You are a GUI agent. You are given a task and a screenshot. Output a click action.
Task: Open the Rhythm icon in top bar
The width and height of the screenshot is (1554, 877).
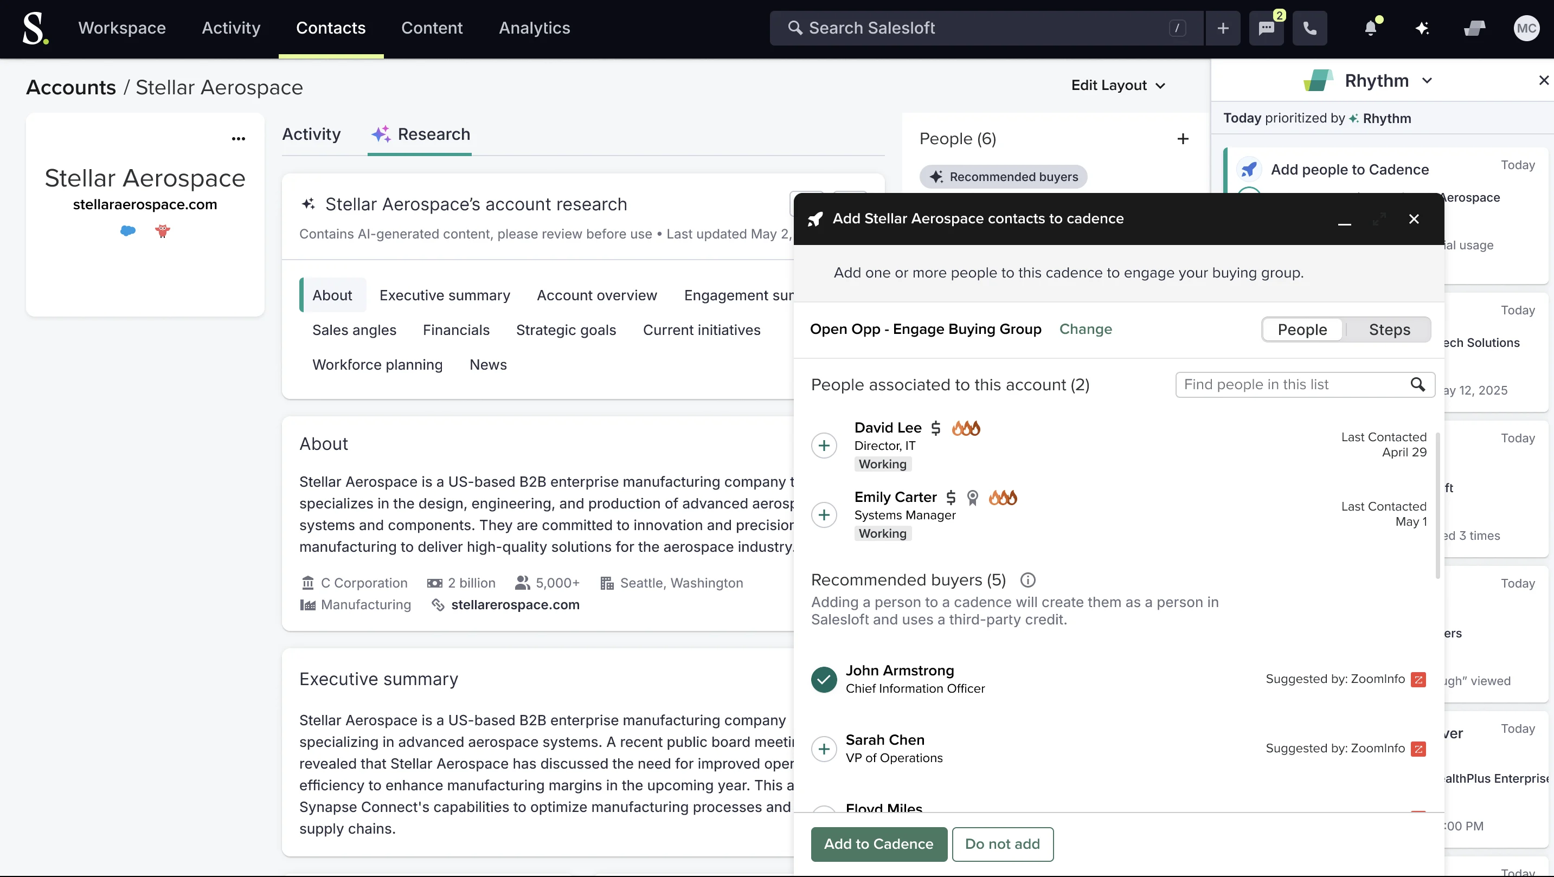(1474, 28)
